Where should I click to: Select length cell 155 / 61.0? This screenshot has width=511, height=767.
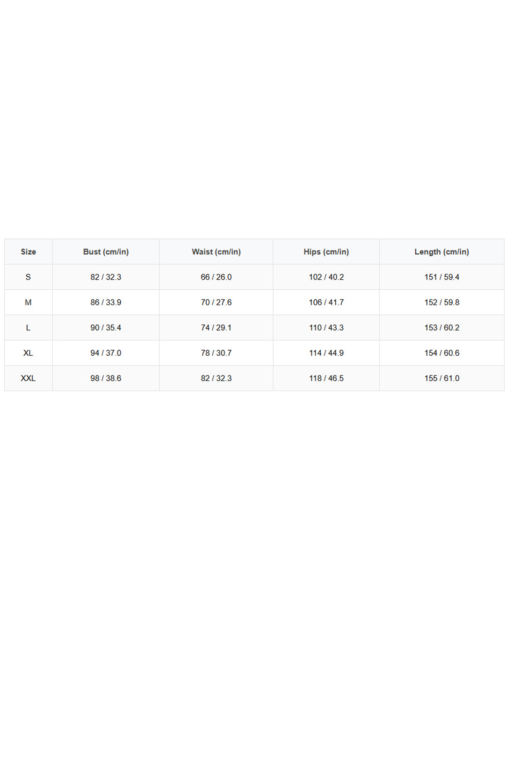pyautogui.click(x=441, y=378)
